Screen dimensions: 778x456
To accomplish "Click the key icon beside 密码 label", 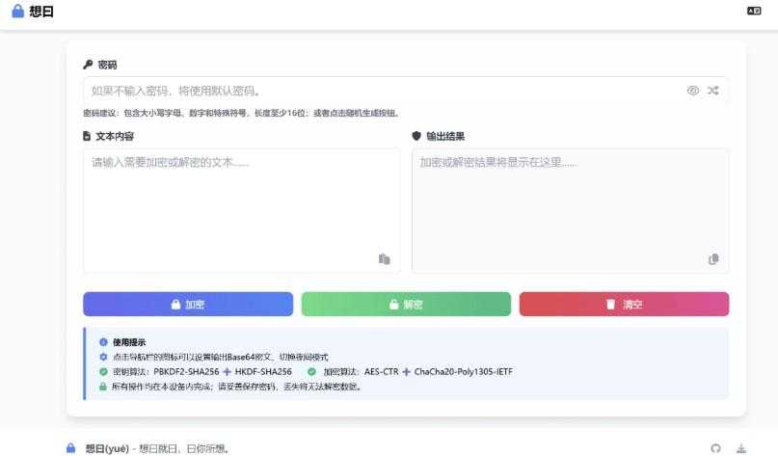I will pyautogui.click(x=88, y=65).
